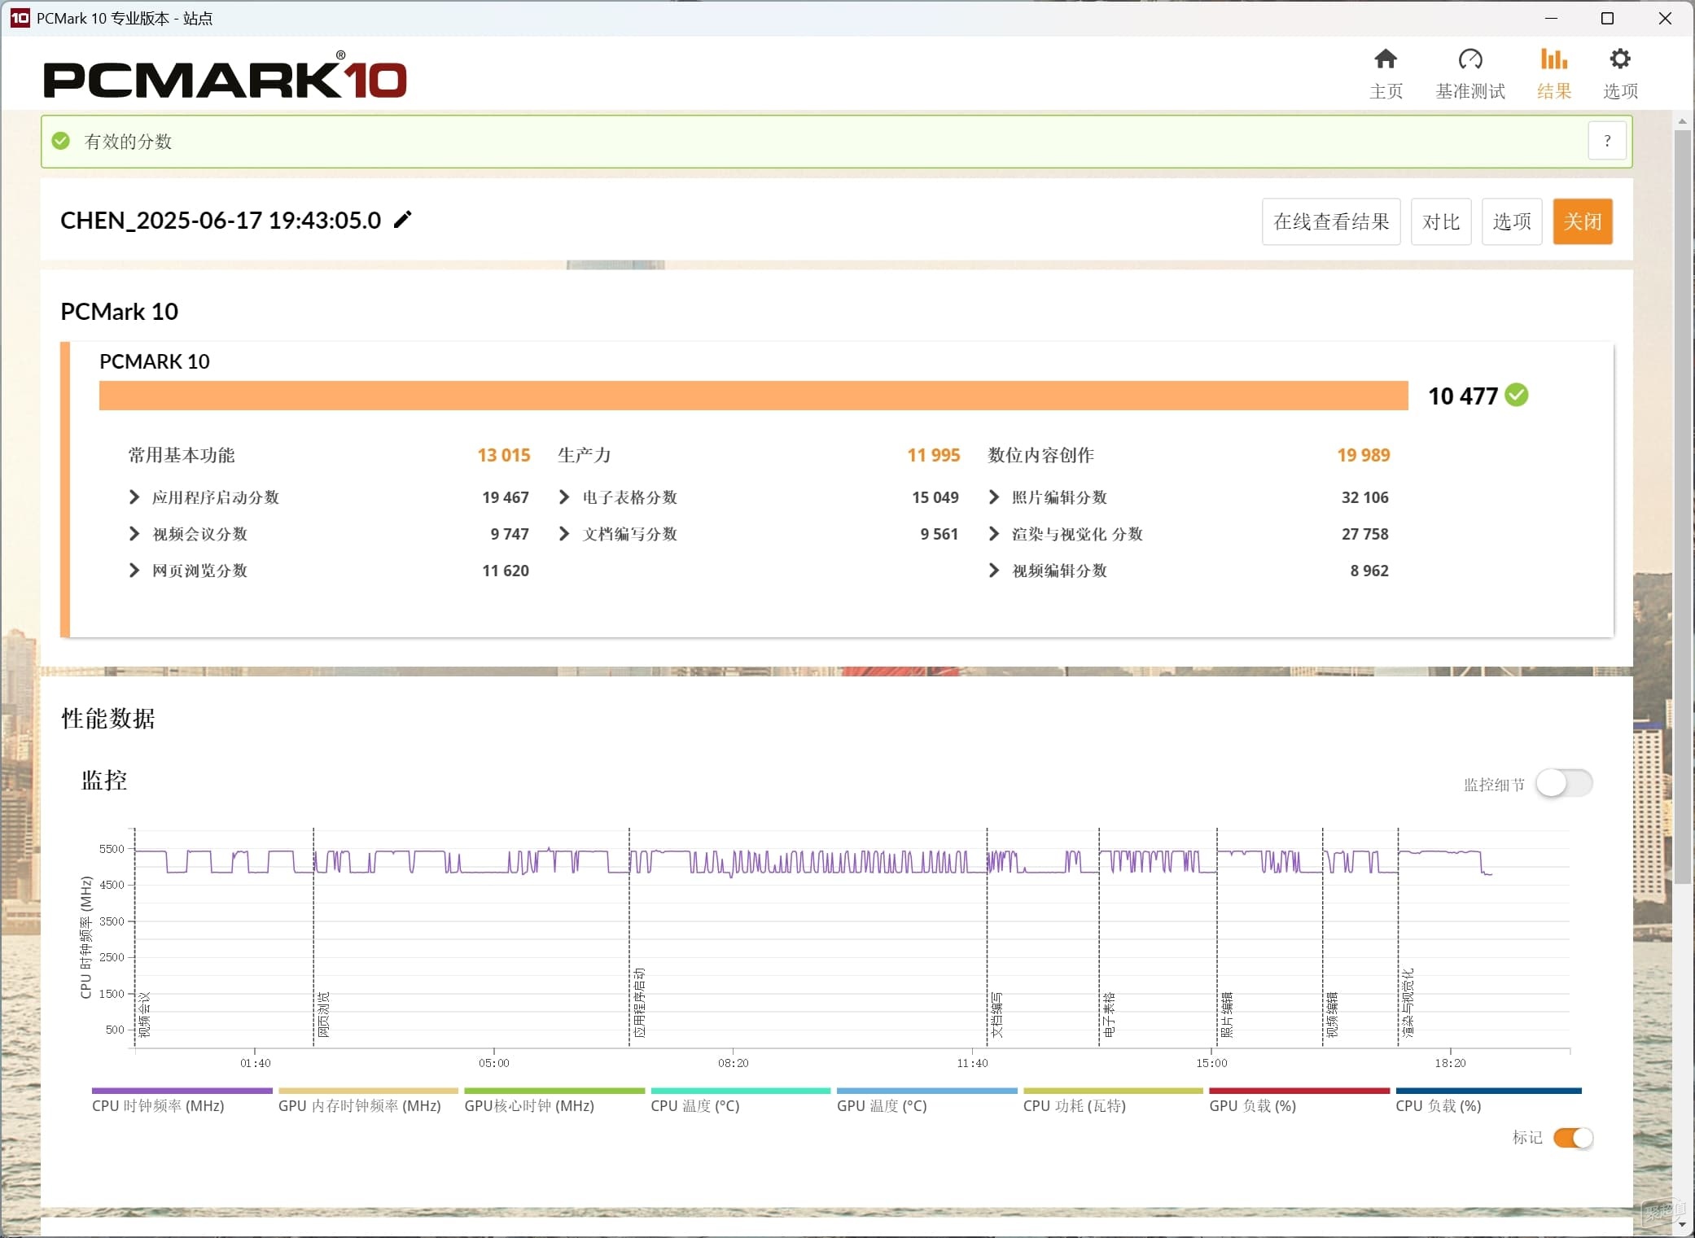Click the overall score 10 477
This screenshot has width=1695, height=1238.
(1463, 396)
